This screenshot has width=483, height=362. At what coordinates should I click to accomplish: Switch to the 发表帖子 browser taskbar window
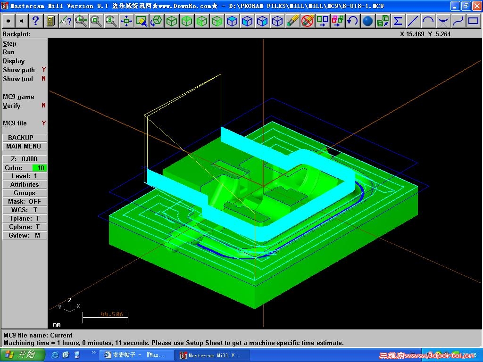136,355
